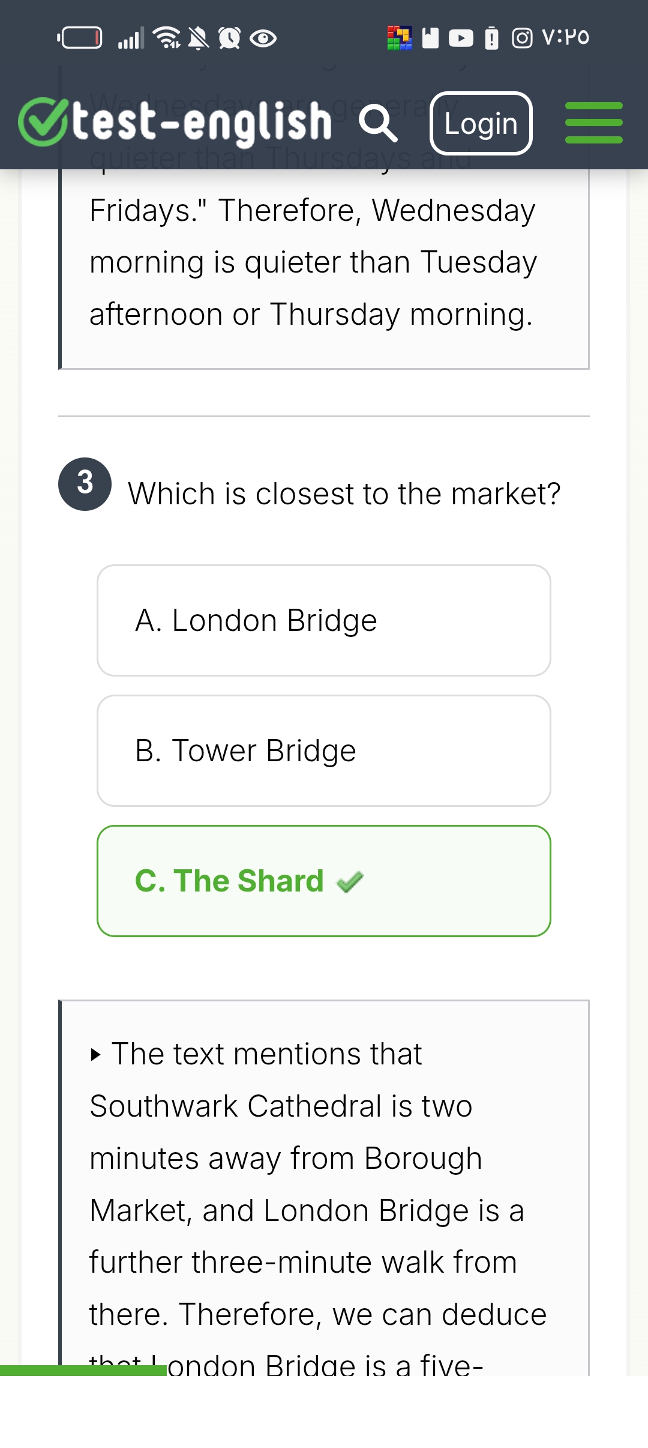Open the green hamburger menu
The image size is (648, 1448).
[593, 123]
